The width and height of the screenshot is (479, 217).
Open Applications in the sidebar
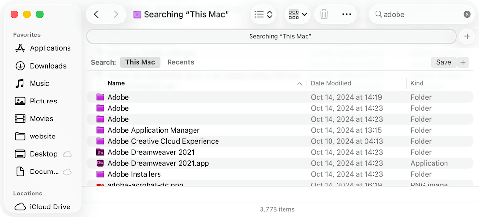(43, 48)
